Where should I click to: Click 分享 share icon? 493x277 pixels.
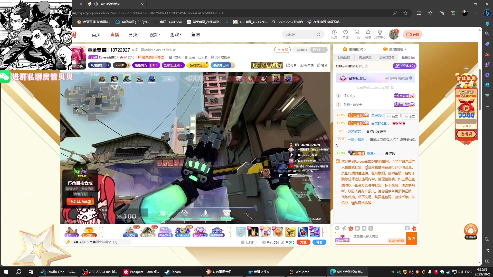[291, 65]
